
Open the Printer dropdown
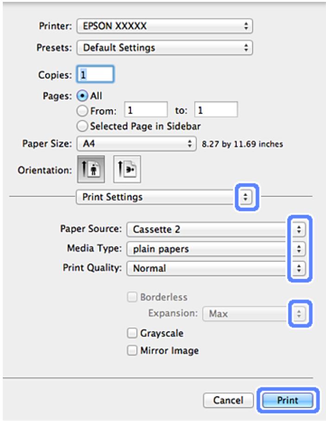(164, 26)
